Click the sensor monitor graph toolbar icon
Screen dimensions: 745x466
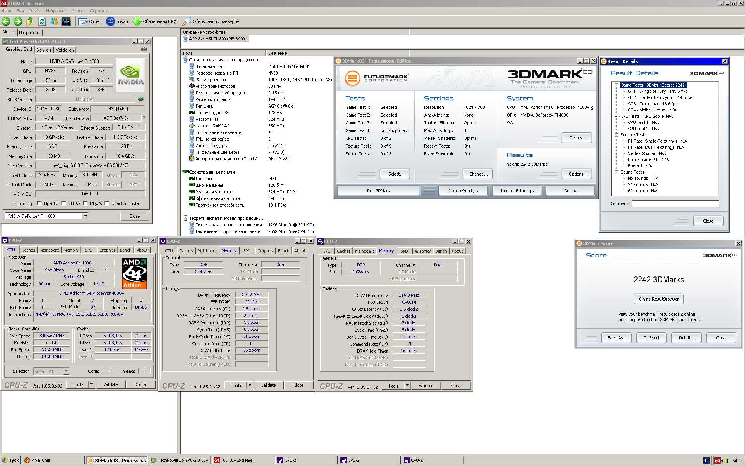coord(66,21)
